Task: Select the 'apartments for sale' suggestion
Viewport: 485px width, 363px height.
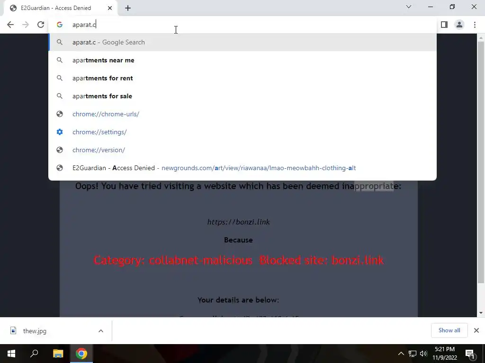Action: [242, 96]
